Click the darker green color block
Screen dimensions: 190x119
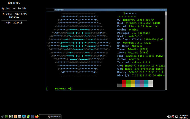128,82
